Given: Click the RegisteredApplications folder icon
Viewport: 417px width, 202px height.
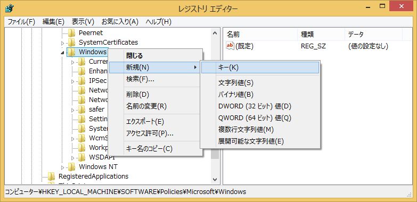Looking at the screenshot, I should coord(51,176).
